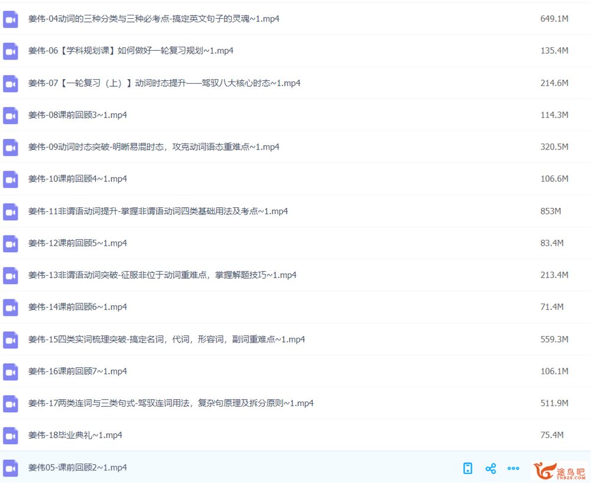Open 姜伟-09动词时态突破 video file
Image resolution: width=591 pixels, height=483 pixels.
tap(154, 147)
